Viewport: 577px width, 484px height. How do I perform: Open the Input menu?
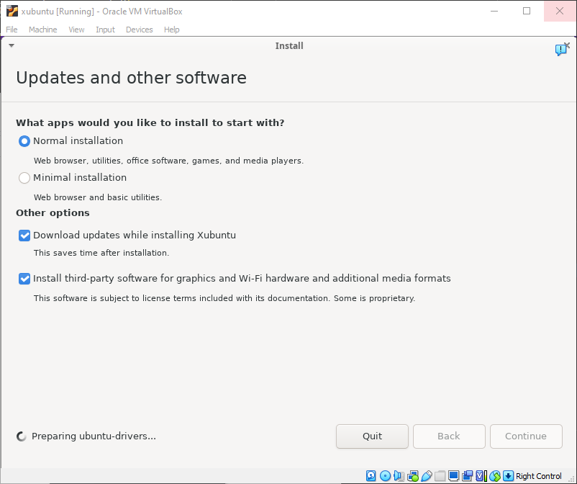105,30
